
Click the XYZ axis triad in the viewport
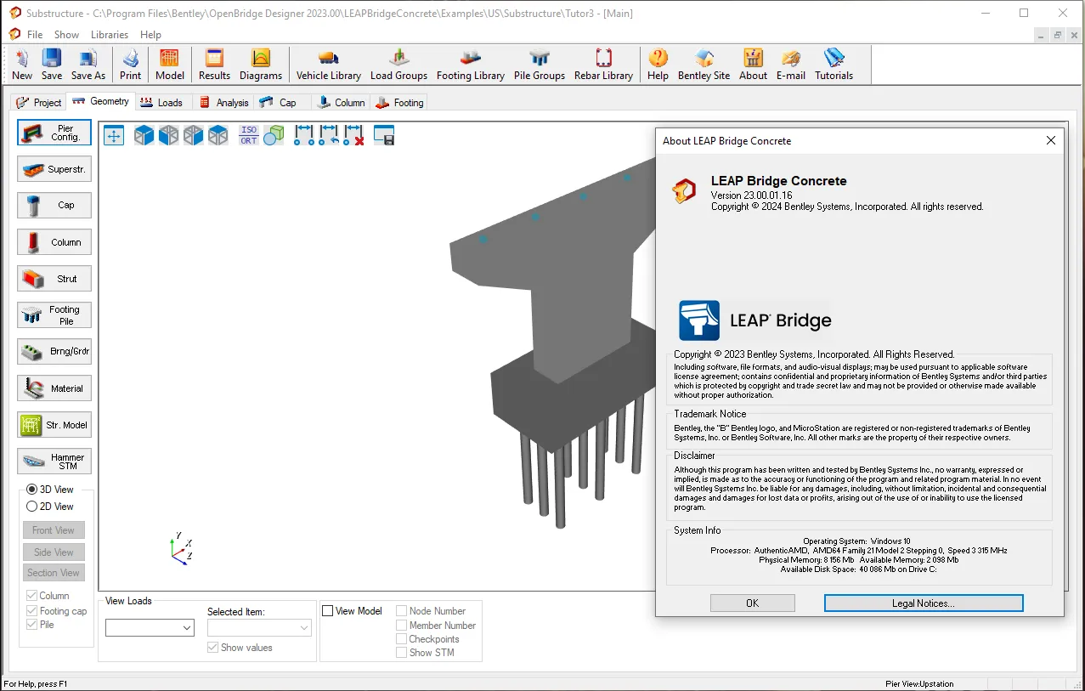[x=181, y=547]
